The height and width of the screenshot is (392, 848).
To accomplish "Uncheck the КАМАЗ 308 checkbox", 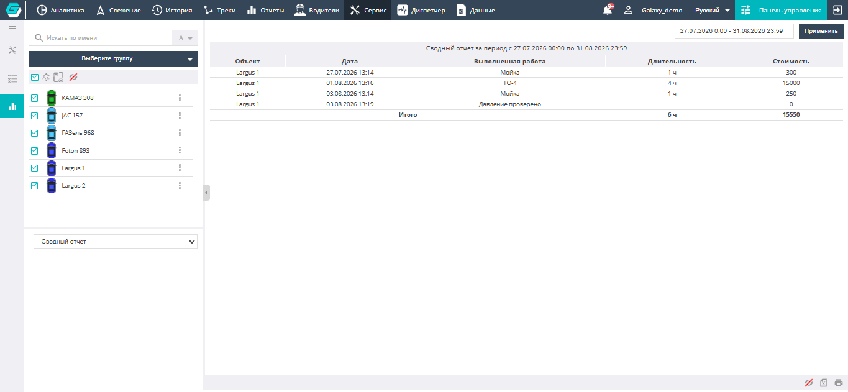I will [x=35, y=98].
